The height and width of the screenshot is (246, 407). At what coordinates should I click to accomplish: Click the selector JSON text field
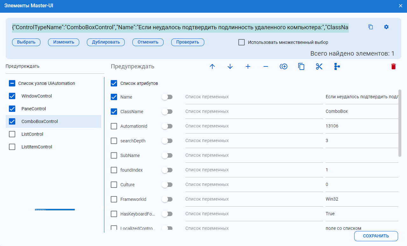tap(180, 27)
